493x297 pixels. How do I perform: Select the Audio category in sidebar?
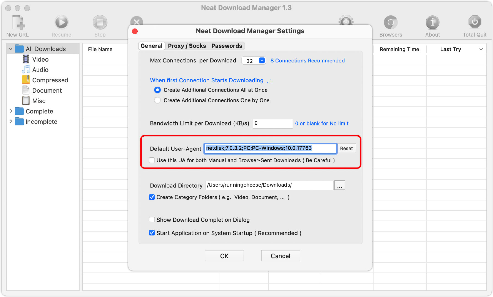click(40, 70)
